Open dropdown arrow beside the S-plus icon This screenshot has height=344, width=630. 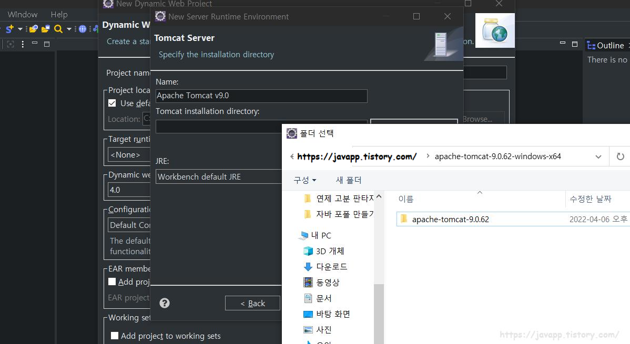(20, 29)
